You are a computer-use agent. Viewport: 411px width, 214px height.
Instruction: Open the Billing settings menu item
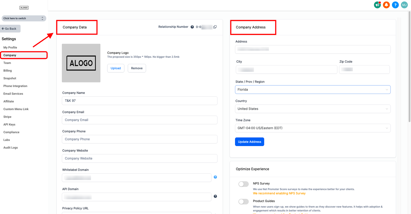pos(8,71)
